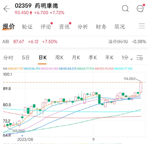Switch to 年K yearly candlesticks

[x=109, y=57]
